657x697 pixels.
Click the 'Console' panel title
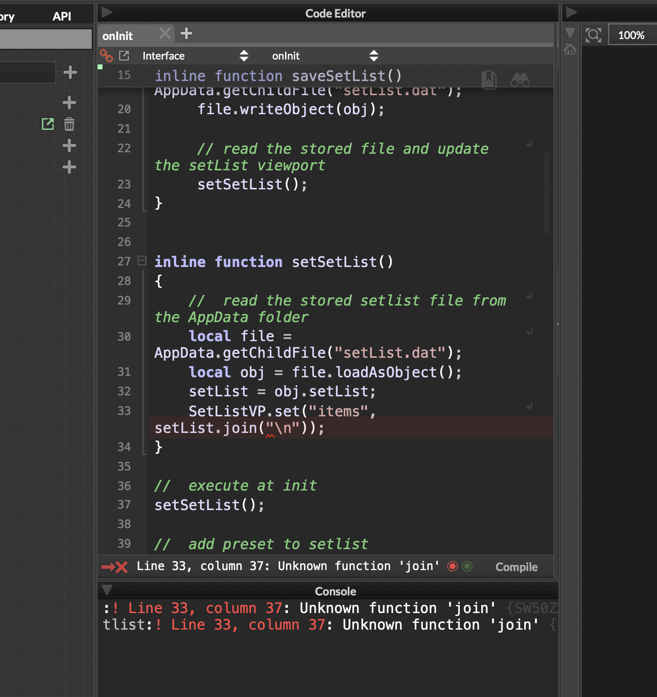[x=335, y=591]
